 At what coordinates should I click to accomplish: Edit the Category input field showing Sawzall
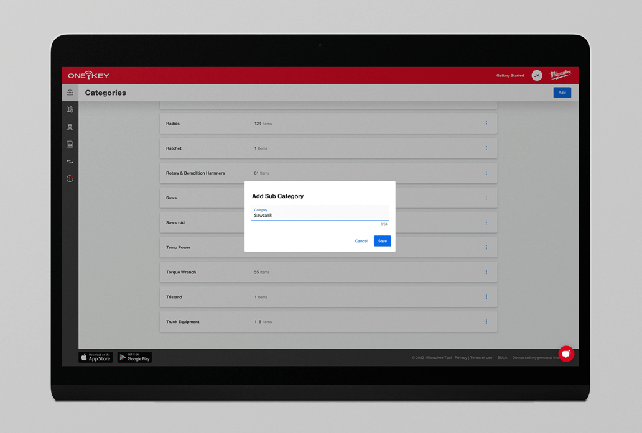click(320, 214)
